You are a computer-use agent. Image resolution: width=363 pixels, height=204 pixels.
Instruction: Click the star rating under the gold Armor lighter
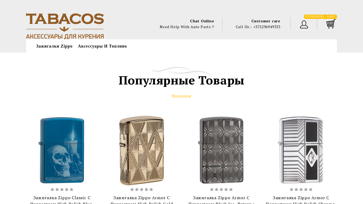click(x=142, y=189)
